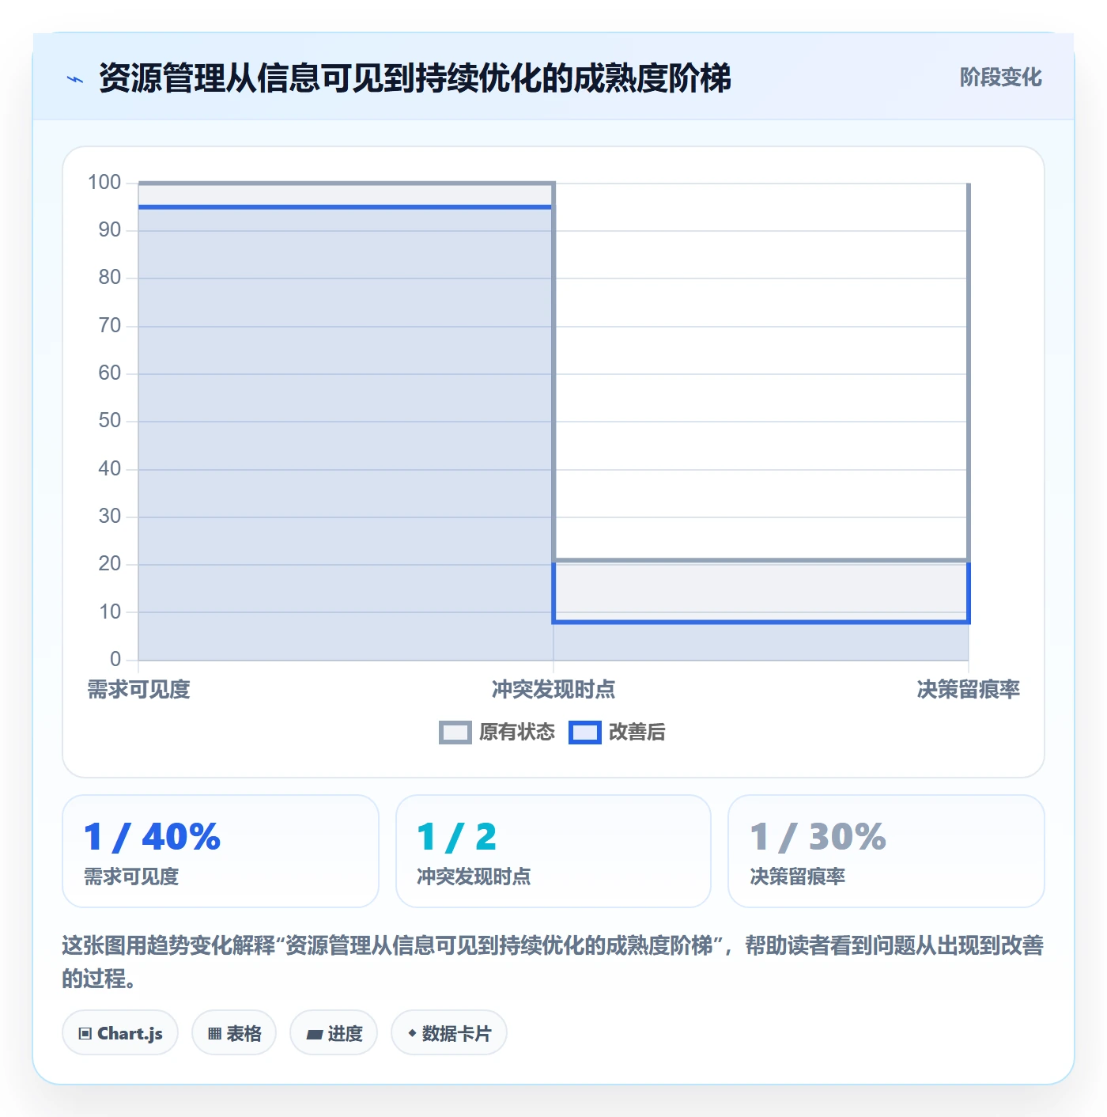The width and height of the screenshot is (1107, 1117).
Task: Click the y-axis value 20
Action: (110, 564)
